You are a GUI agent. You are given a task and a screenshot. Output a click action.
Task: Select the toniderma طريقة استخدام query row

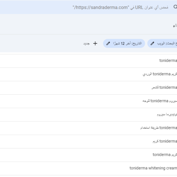point(88,128)
